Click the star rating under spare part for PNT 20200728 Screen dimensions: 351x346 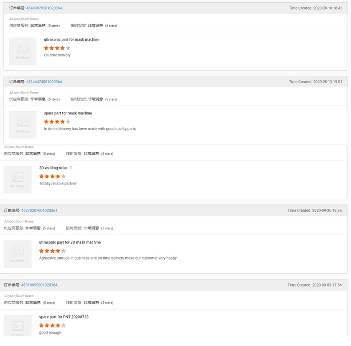52,325
